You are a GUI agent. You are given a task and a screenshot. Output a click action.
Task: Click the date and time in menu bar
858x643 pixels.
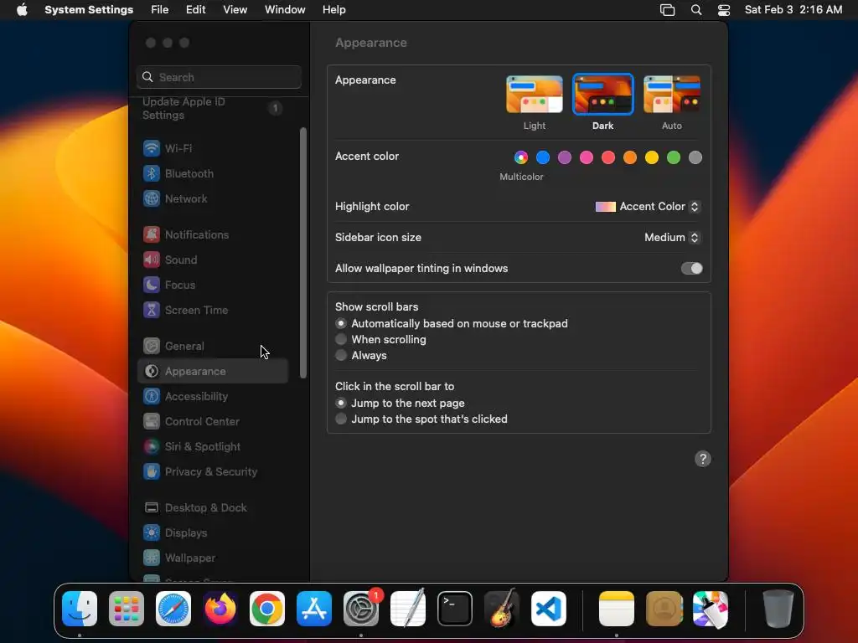(793, 10)
